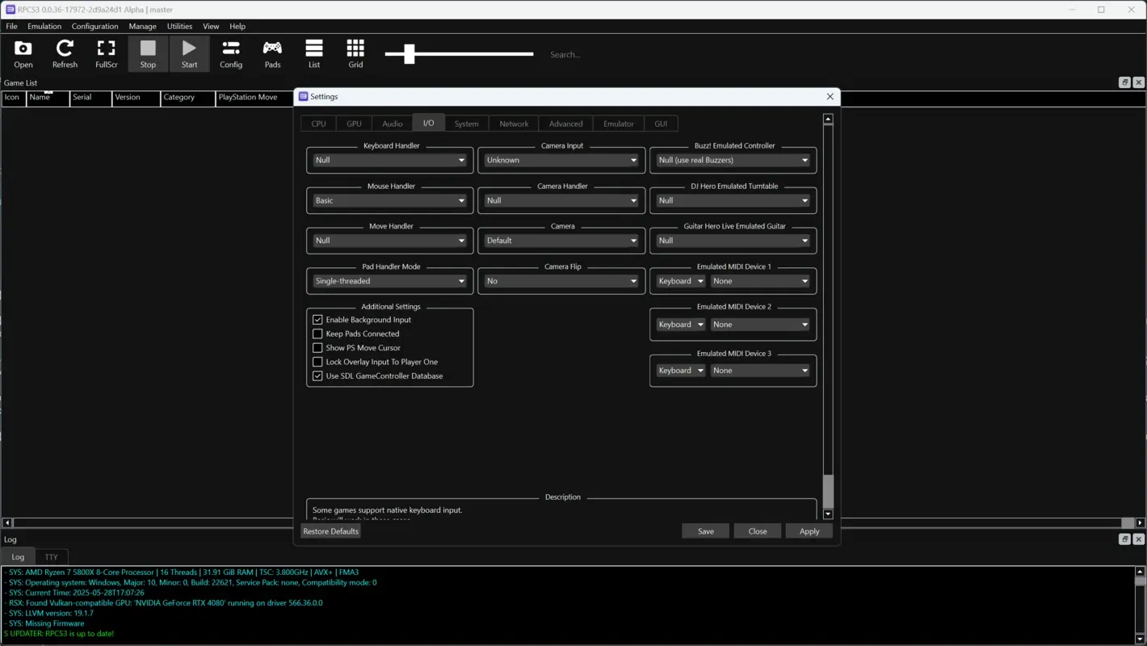Image resolution: width=1147 pixels, height=646 pixels.
Task: Open the Pads configuration icon
Action: (272, 53)
